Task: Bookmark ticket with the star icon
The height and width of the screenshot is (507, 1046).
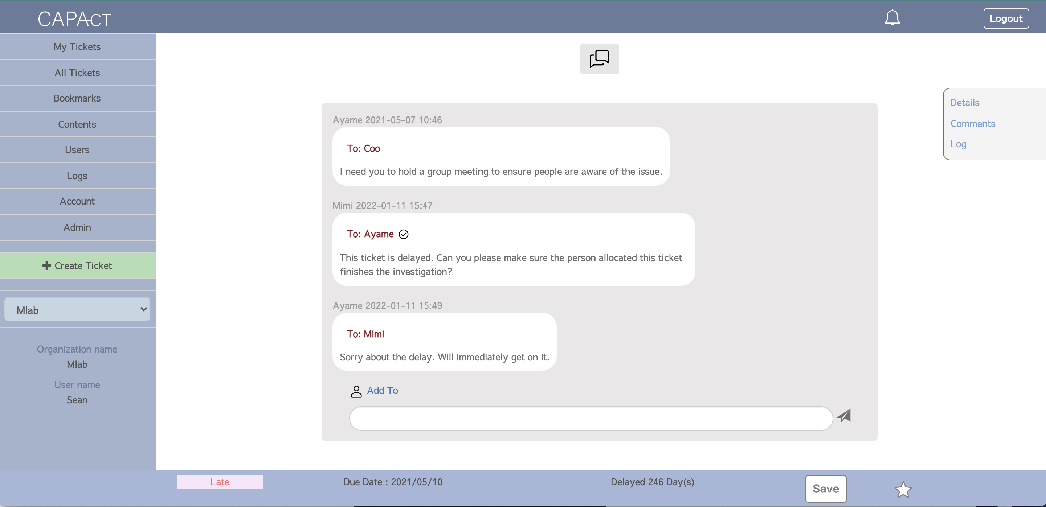Action: click(903, 490)
